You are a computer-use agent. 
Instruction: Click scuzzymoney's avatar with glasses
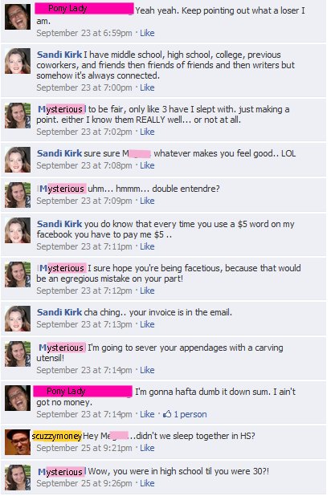(18, 442)
